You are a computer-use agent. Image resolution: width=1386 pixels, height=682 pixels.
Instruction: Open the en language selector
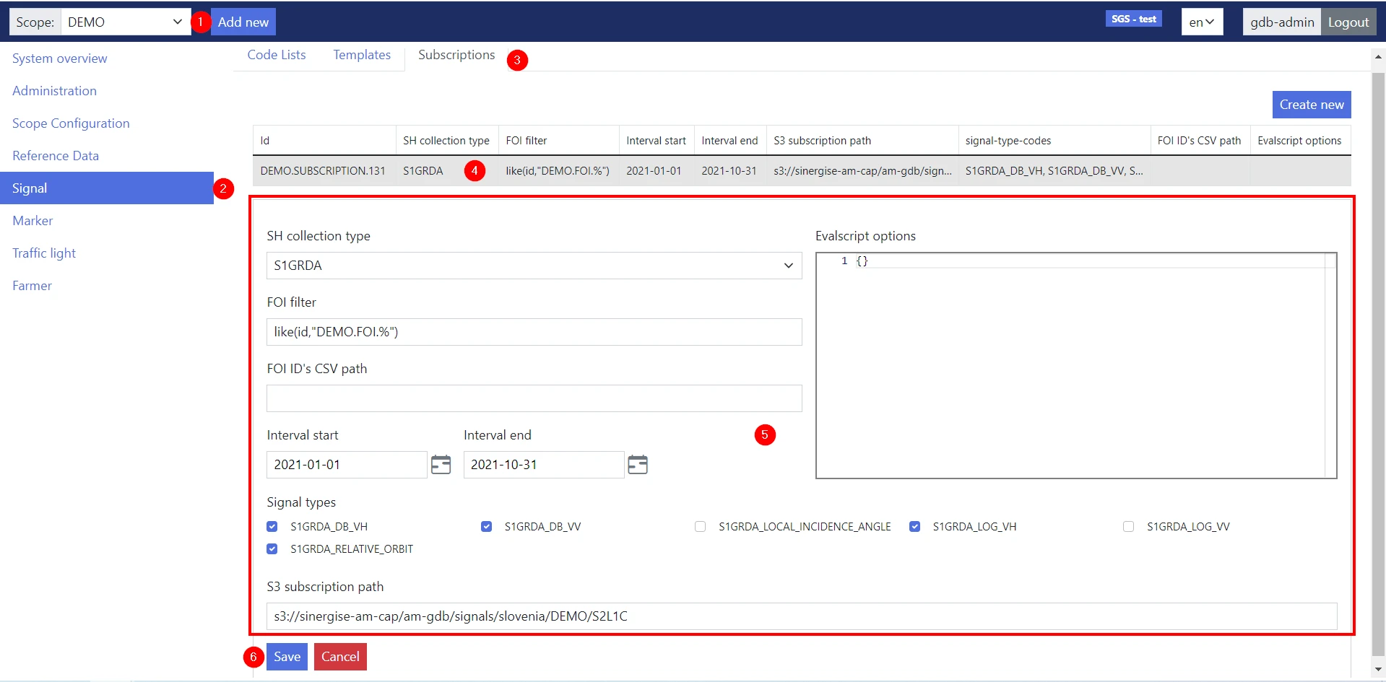(1201, 22)
